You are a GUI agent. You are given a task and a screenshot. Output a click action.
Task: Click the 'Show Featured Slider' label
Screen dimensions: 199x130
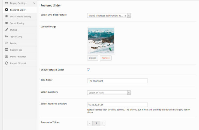[x=52, y=70]
